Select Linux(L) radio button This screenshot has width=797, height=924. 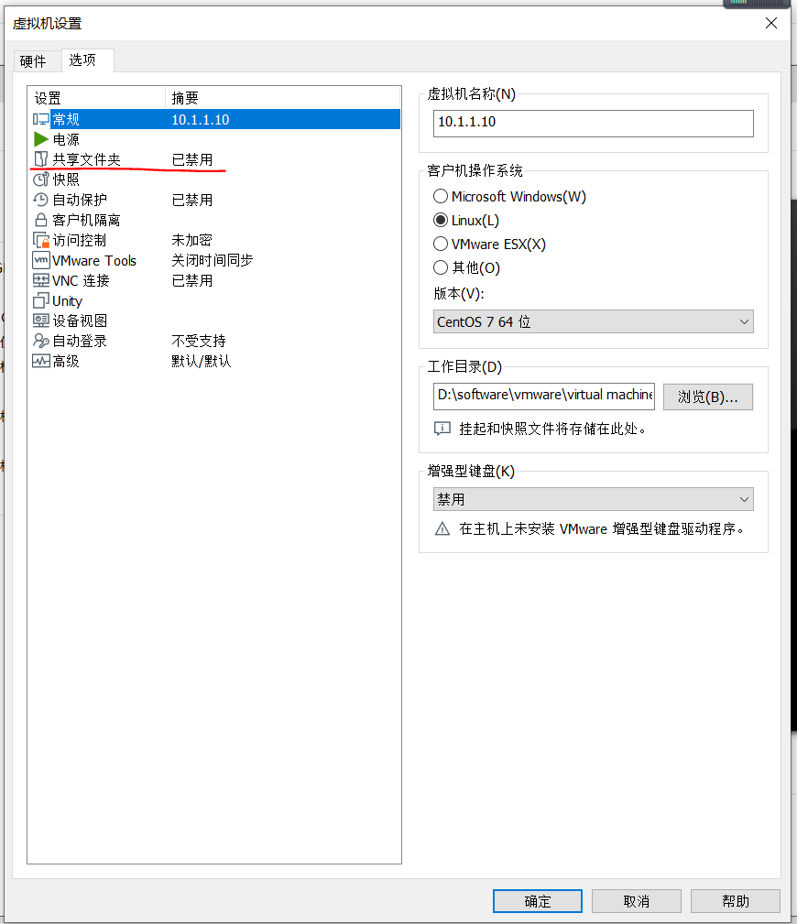[x=441, y=220]
